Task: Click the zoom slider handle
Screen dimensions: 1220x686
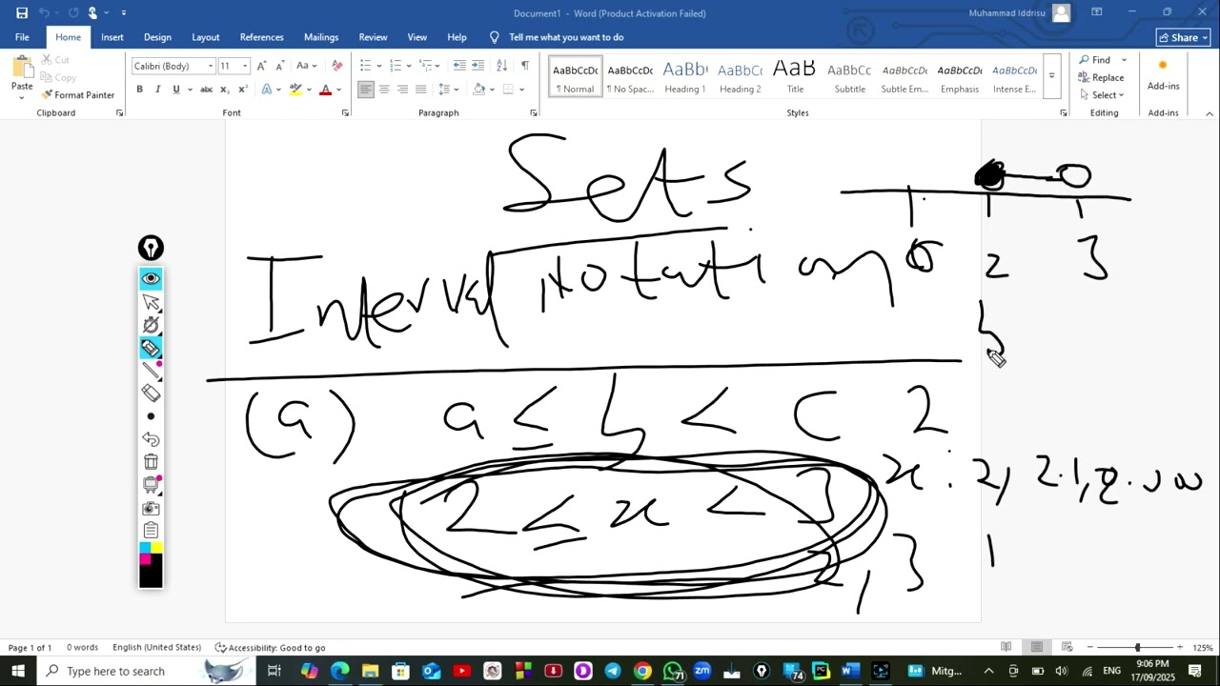Action: (1137, 648)
